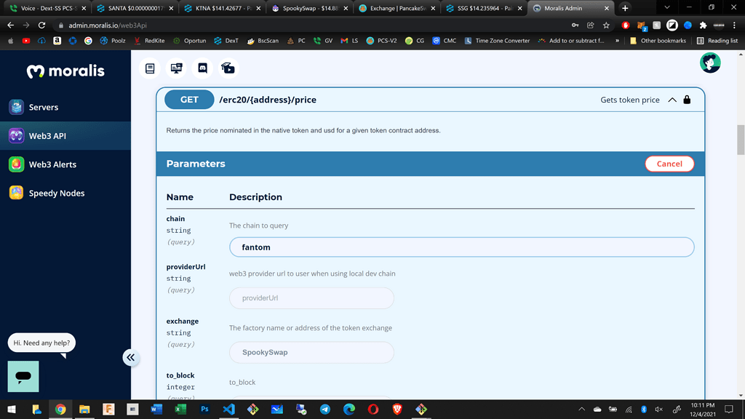745x419 pixels.
Task: Click the Cancel button in Parameters
Action: 669,164
